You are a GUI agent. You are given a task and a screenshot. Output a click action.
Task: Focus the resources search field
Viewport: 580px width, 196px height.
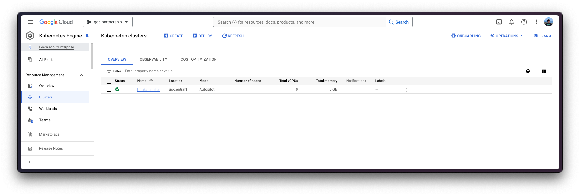(x=299, y=22)
